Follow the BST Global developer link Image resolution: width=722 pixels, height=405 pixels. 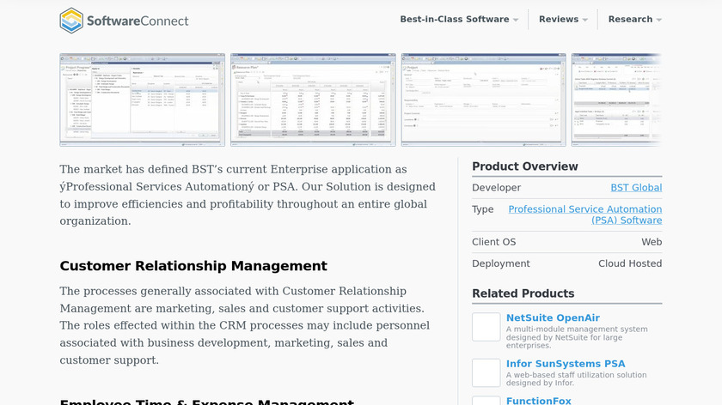636,188
